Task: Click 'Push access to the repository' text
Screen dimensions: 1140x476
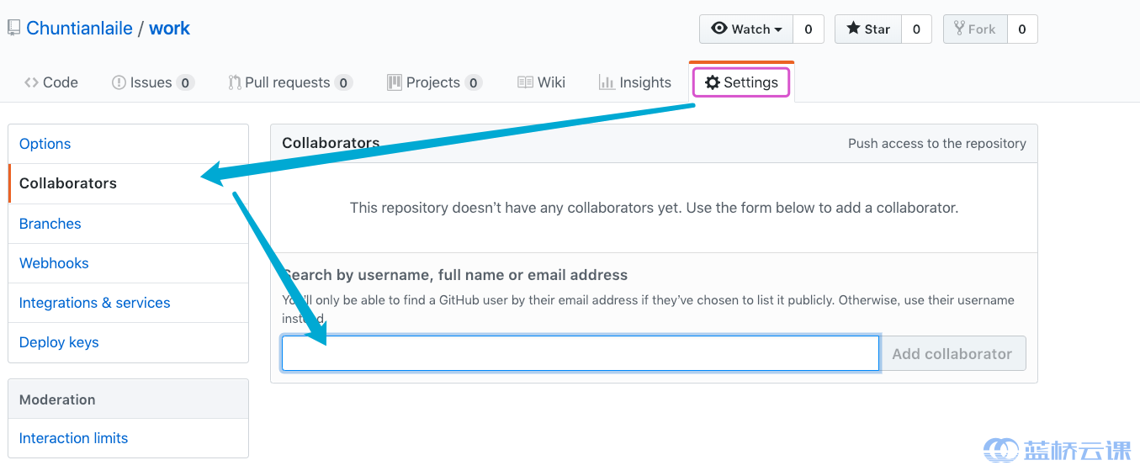Action: (937, 144)
